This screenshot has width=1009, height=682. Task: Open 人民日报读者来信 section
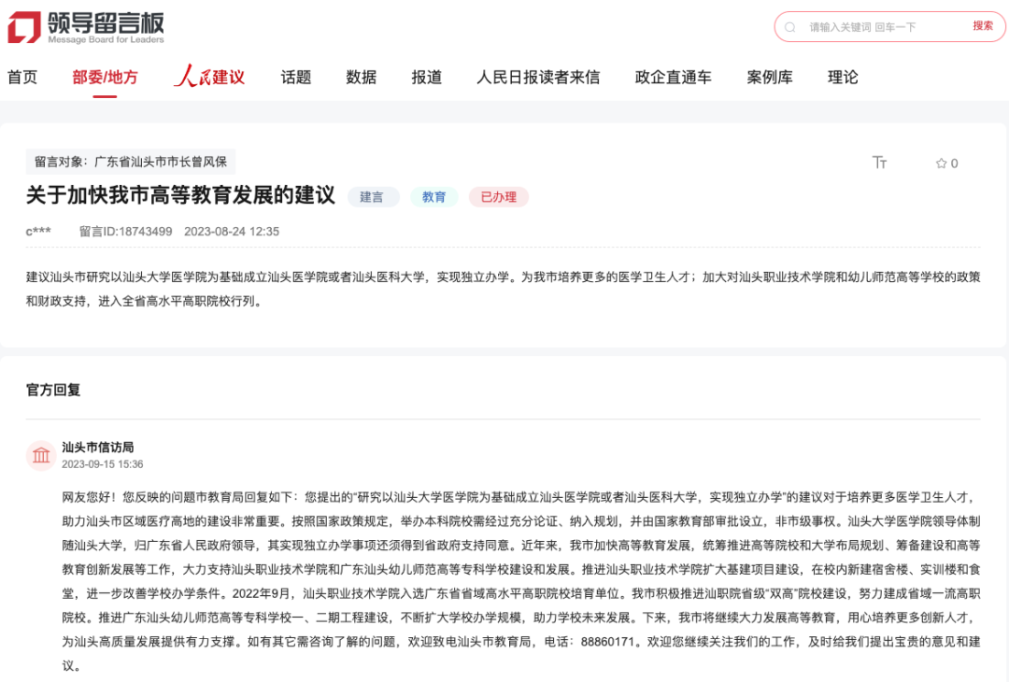click(x=538, y=78)
